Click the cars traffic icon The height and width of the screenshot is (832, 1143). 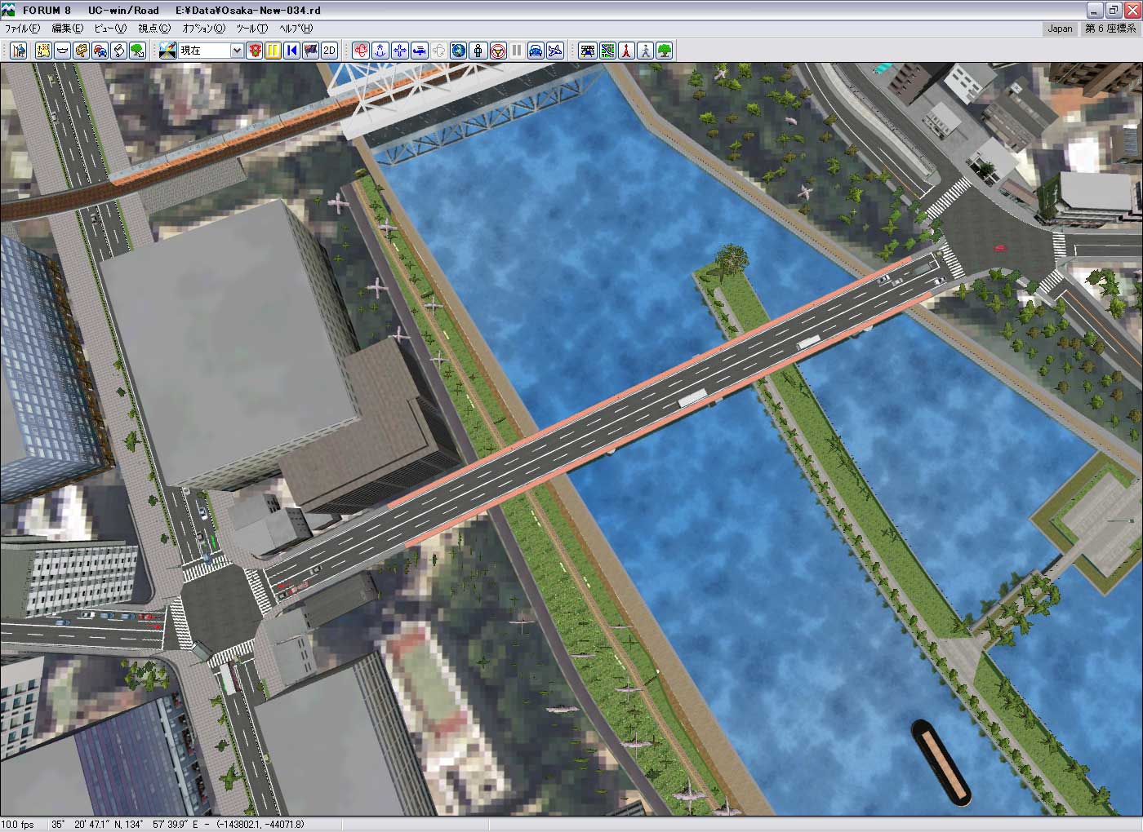tap(100, 51)
